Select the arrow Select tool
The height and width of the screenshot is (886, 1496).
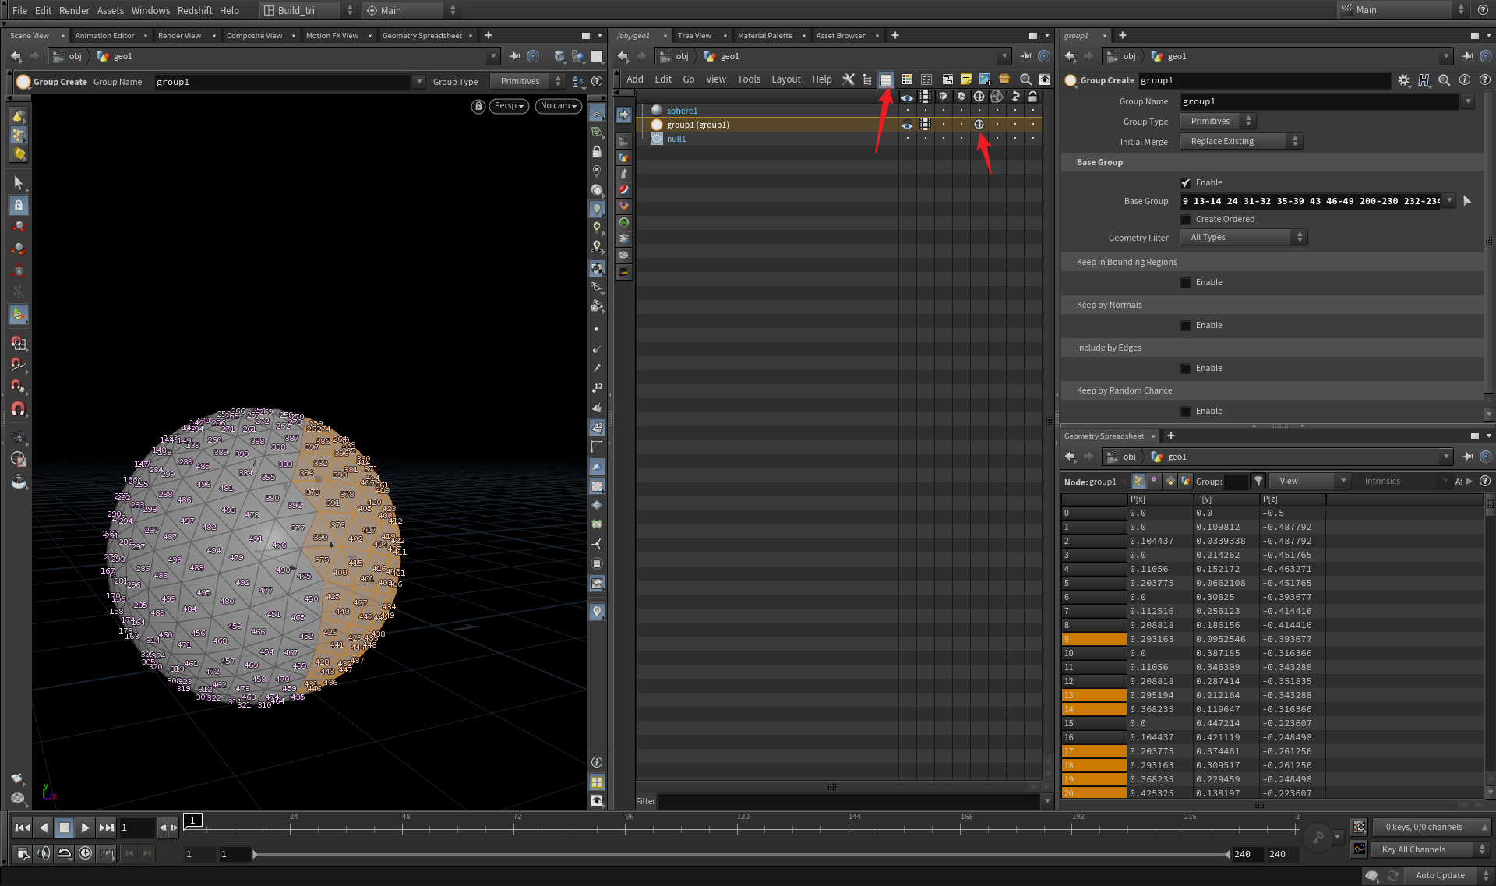(19, 182)
